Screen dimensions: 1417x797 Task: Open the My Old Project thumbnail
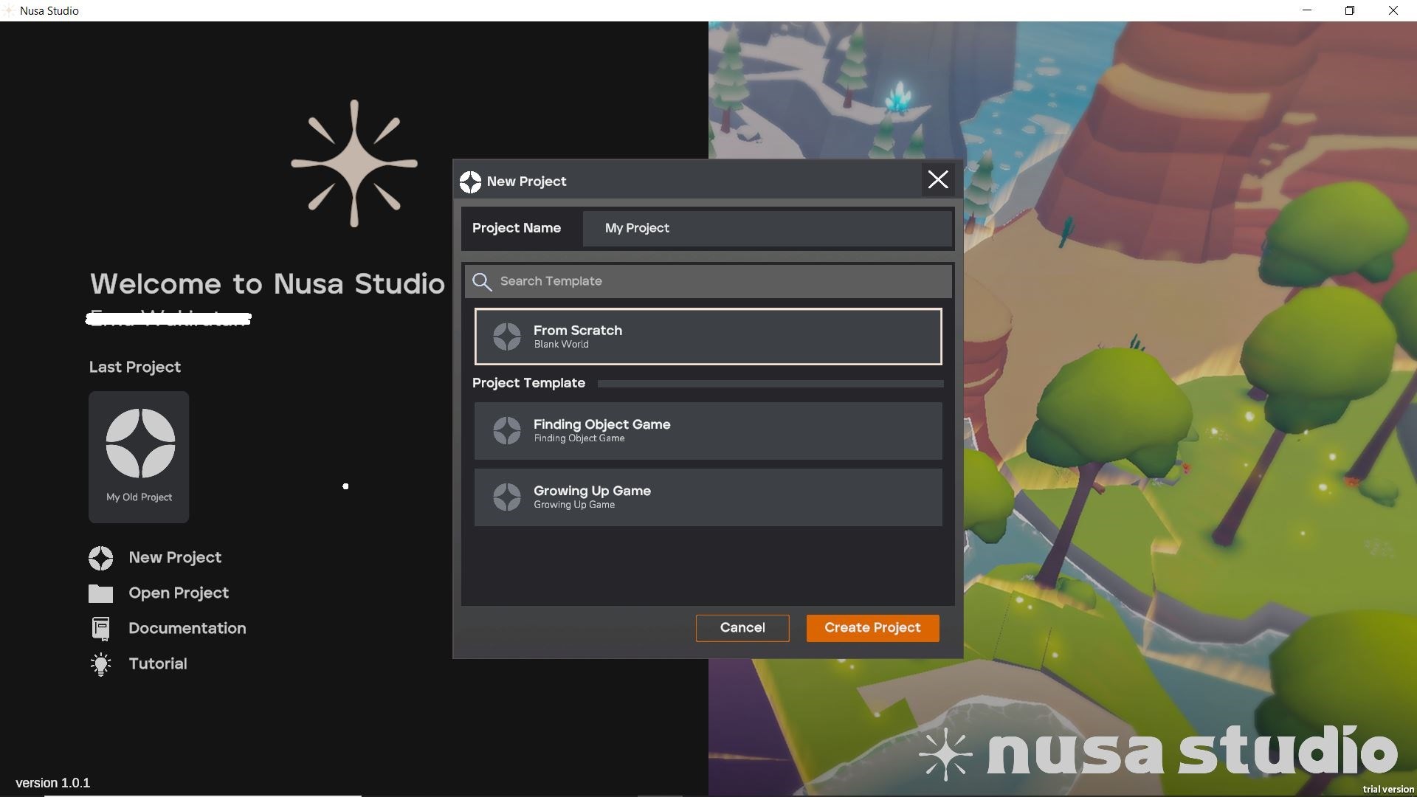click(139, 456)
